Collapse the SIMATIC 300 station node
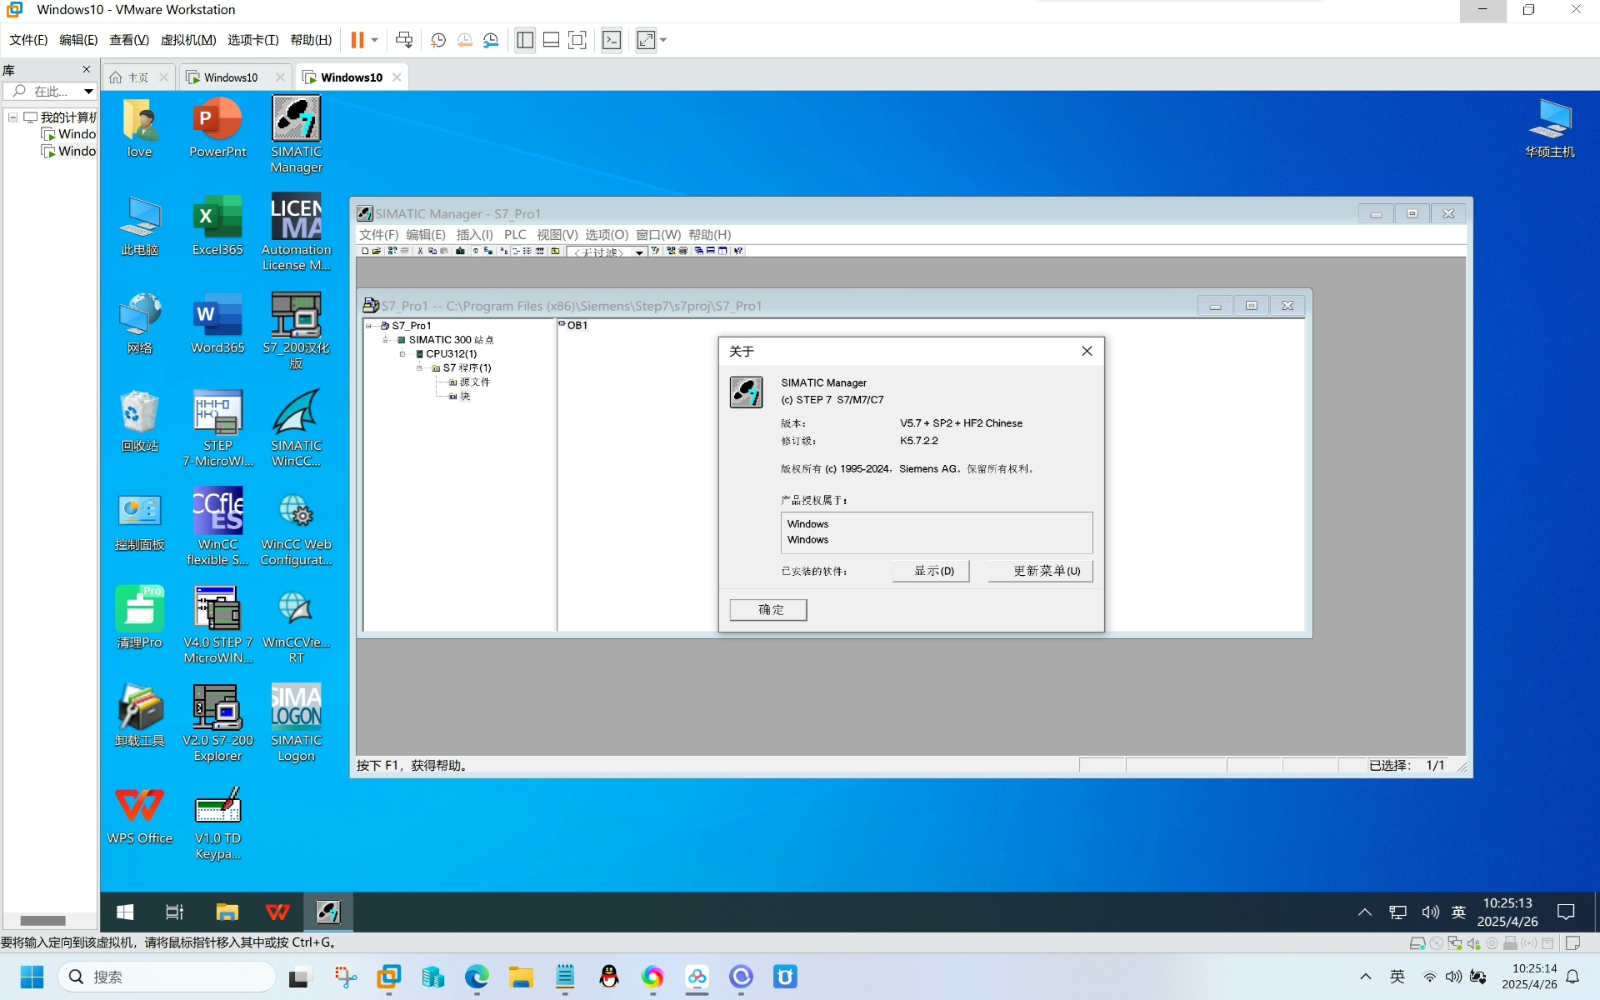The image size is (1600, 1000). pyautogui.click(x=385, y=340)
